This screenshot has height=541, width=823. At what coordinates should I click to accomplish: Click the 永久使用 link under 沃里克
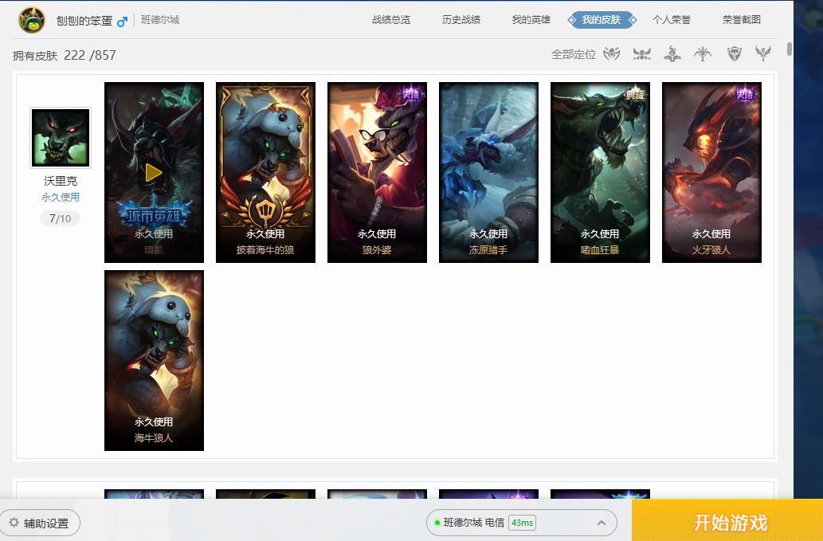(61, 198)
